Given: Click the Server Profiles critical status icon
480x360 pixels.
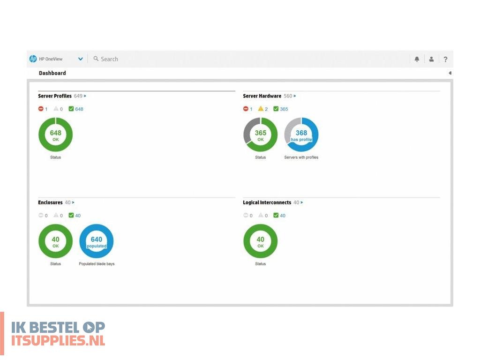Looking at the screenshot, I should click(x=41, y=109).
